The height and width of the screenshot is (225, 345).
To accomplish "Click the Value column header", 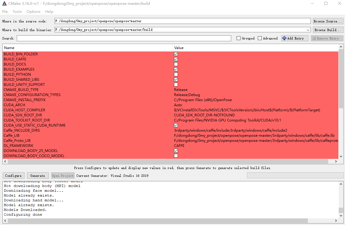I will 256,48.
